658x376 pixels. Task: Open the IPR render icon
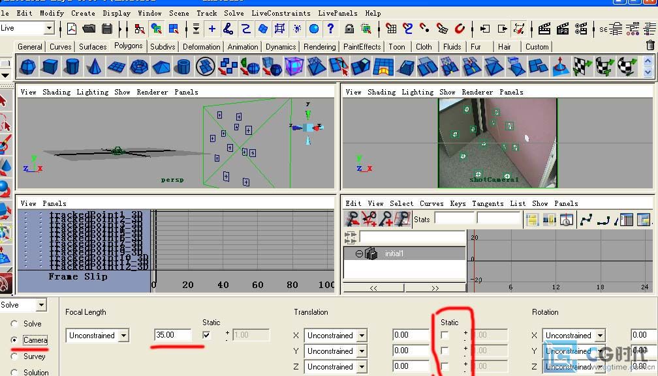click(x=562, y=29)
